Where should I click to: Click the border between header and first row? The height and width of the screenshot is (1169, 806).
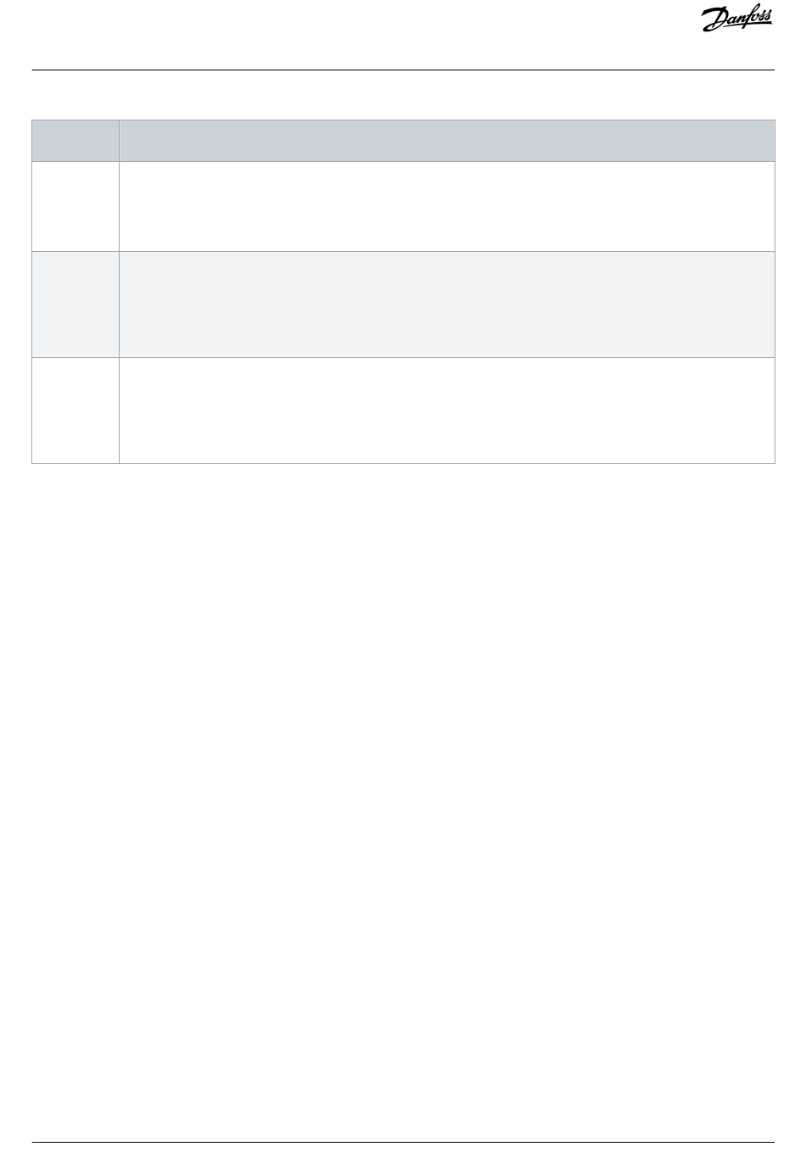pyautogui.click(x=403, y=161)
